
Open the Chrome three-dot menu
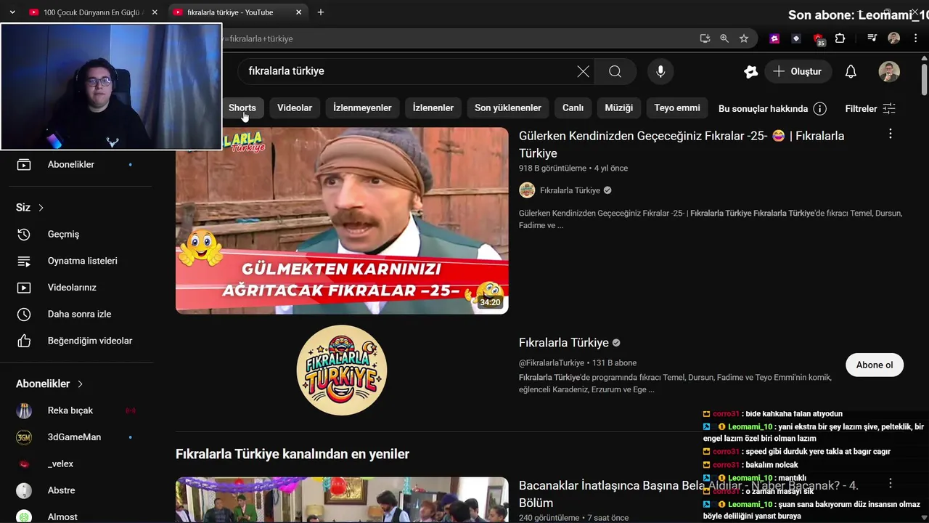[914, 38]
